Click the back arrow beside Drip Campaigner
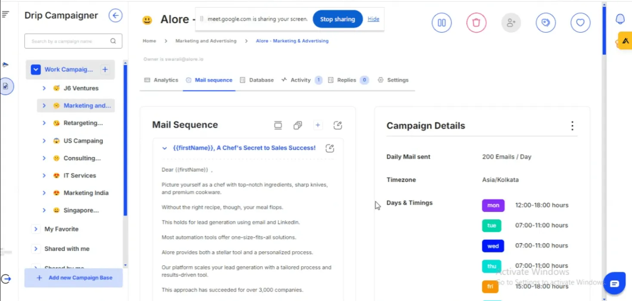This screenshot has height=301, width=632. point(115,16)
